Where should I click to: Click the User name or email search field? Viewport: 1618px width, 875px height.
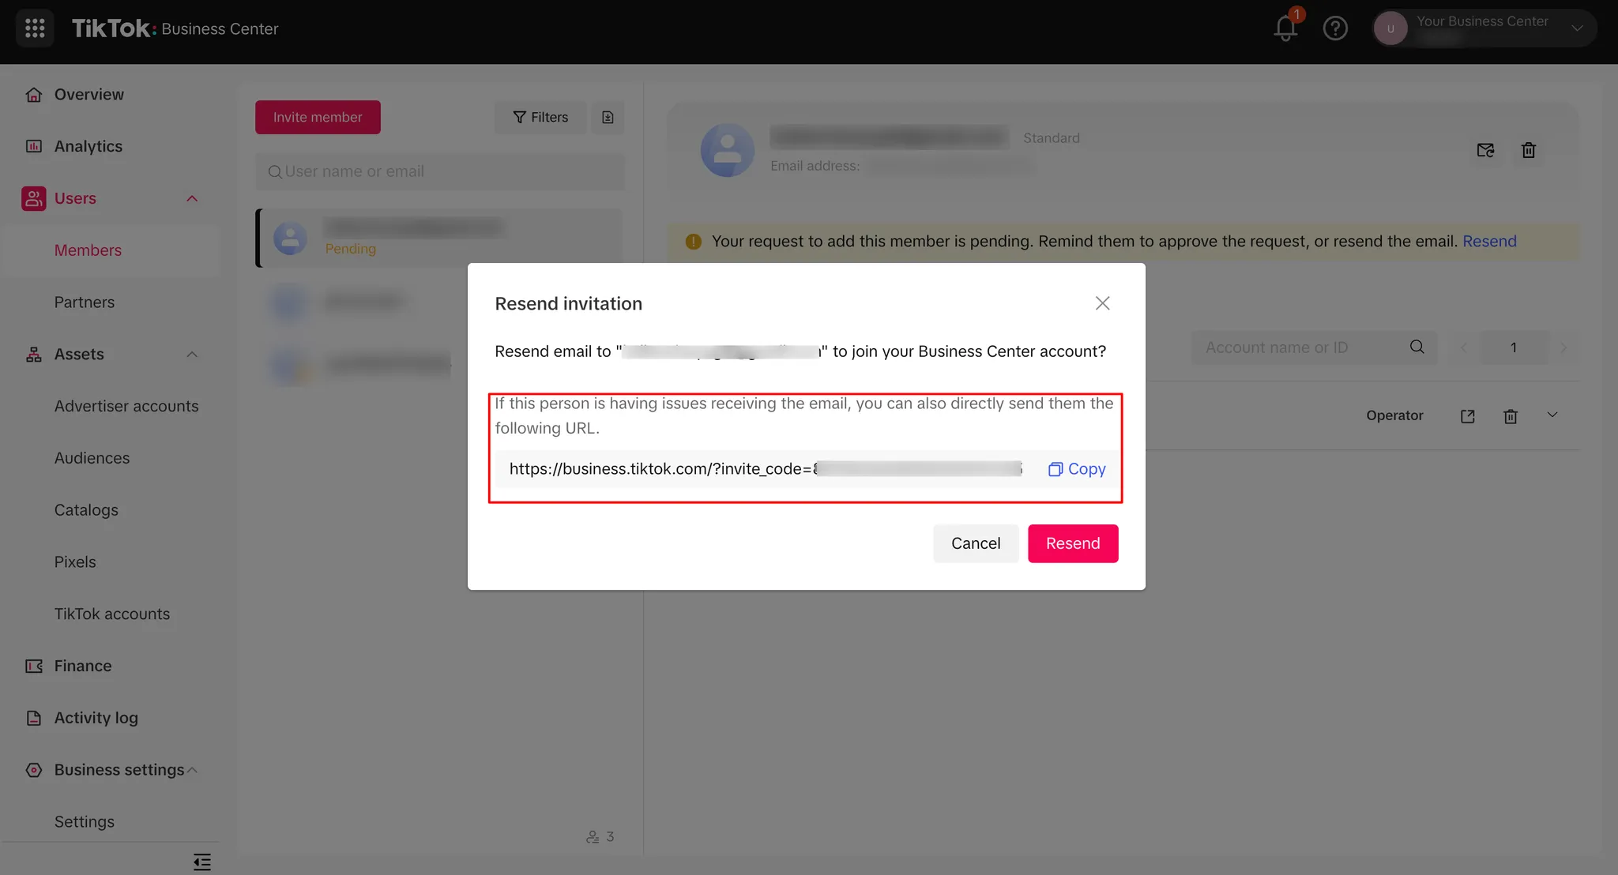tap(439, 171)
